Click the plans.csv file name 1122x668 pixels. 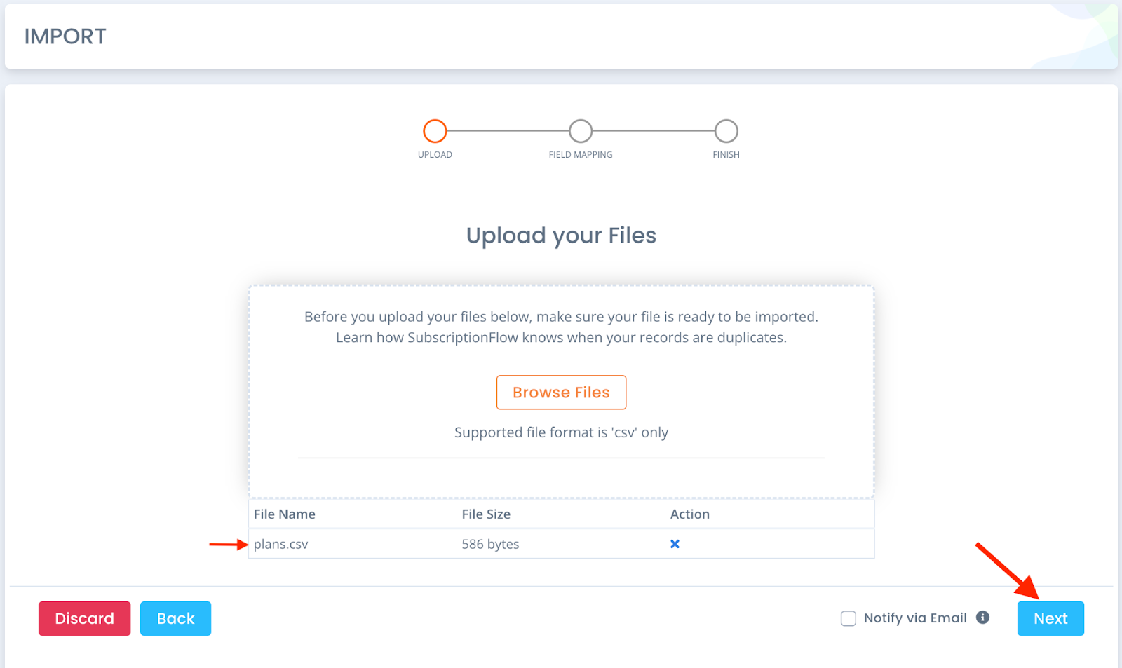click(280, 544)
